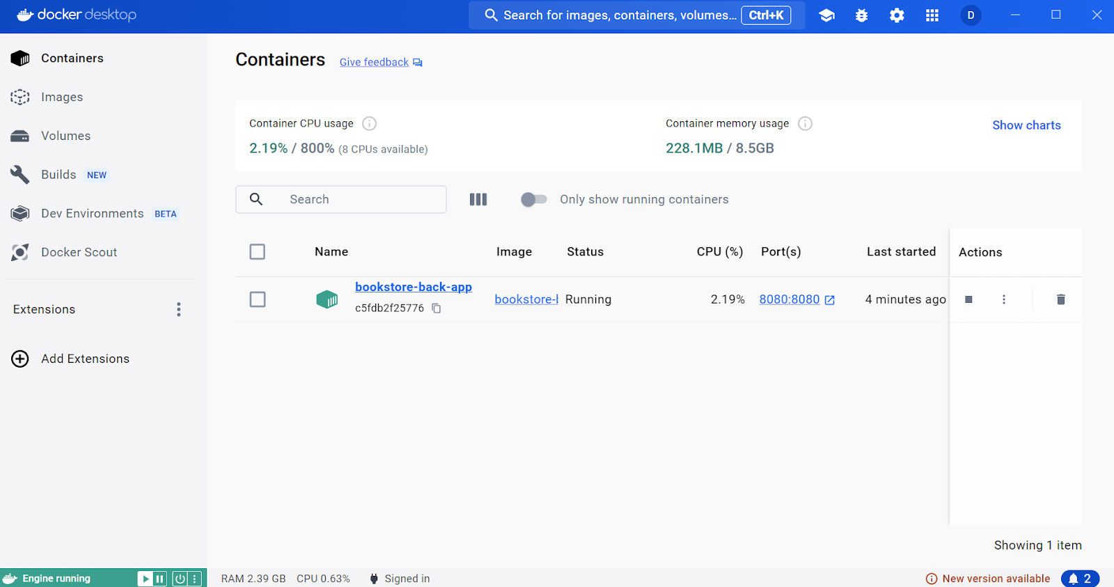
Task: Click New version available notice
Action: pyautogui.click(x=988, y=579)
